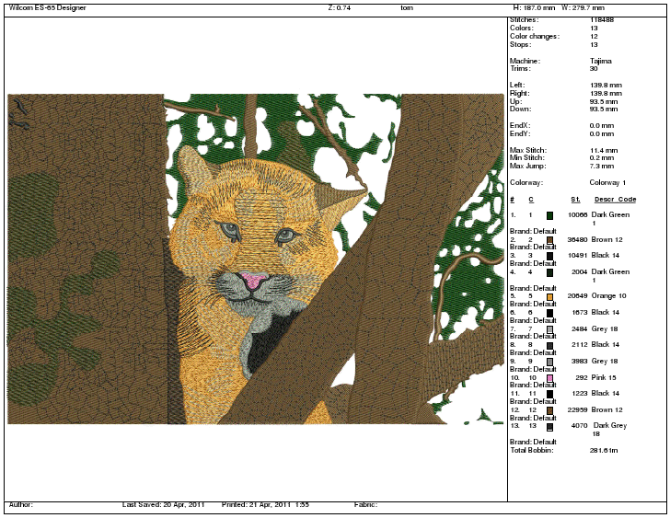Click the St. stitch count column header
670x518 pixels.
(x=574, y=199)
